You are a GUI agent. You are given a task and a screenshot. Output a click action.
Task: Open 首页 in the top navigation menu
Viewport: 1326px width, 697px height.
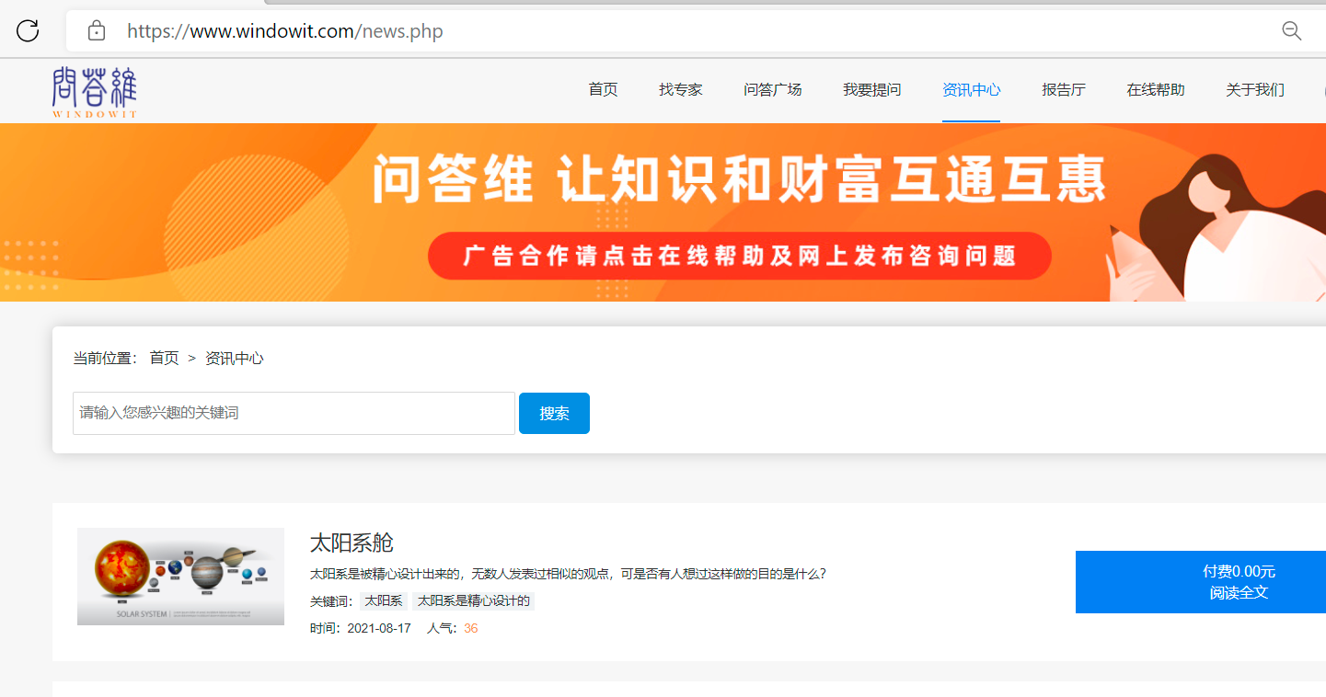click(x=603, y=90)
